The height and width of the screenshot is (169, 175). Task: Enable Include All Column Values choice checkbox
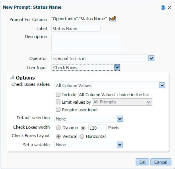(58, 94)
